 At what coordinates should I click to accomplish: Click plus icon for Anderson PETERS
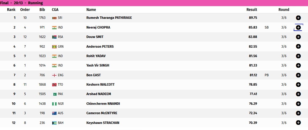298,46
